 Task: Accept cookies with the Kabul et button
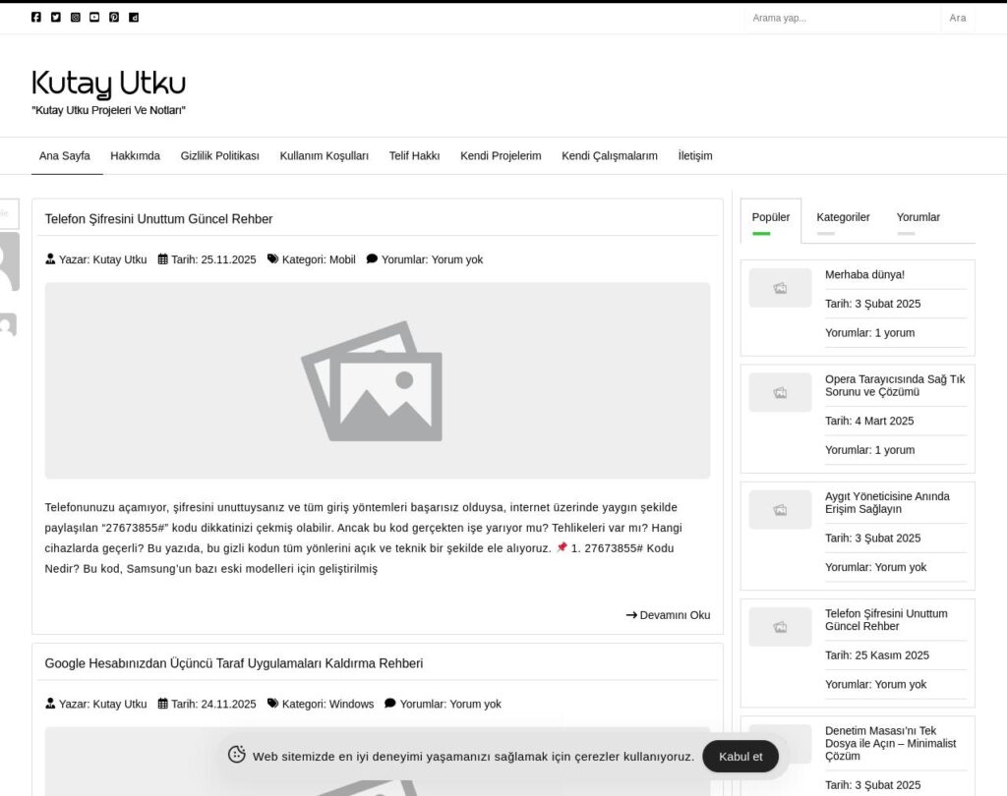coord(740,757)
